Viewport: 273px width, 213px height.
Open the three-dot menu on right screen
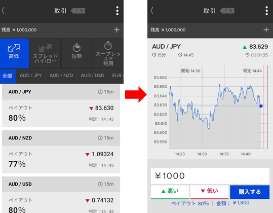pyautogui.click(x=266, y=11)
